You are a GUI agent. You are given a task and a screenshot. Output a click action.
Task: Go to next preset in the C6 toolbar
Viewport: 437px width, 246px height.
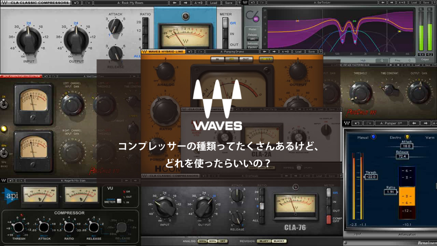(392, 2)
